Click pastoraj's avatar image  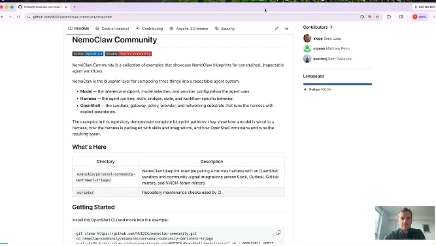[307, 59]
